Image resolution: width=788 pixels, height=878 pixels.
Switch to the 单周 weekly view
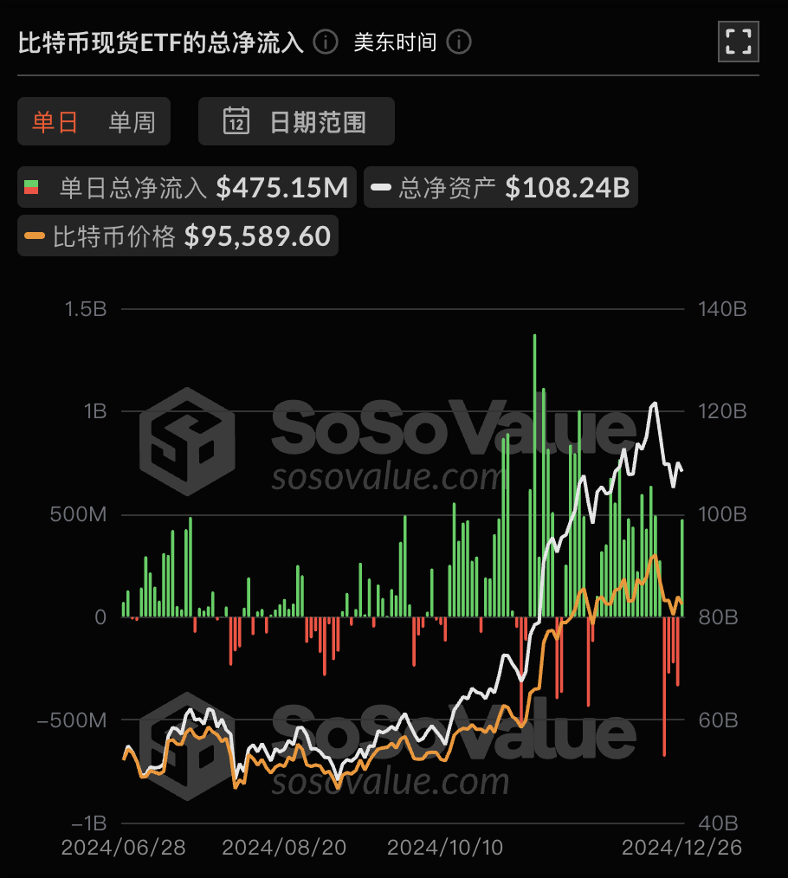coord(132,121)
